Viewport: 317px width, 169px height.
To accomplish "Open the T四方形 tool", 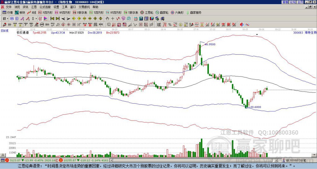I will point(97,12).
